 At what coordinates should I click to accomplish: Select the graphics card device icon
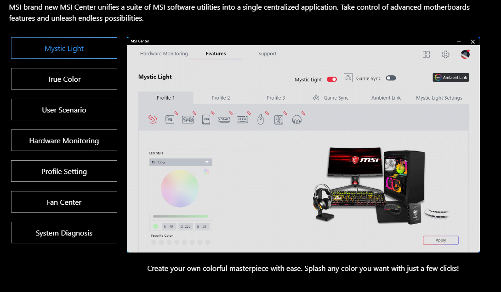click(188, 119)
